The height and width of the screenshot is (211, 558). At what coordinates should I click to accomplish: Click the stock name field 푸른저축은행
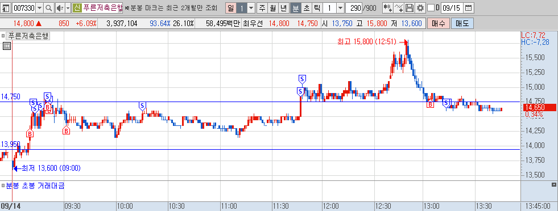click(x=102, y=8)
